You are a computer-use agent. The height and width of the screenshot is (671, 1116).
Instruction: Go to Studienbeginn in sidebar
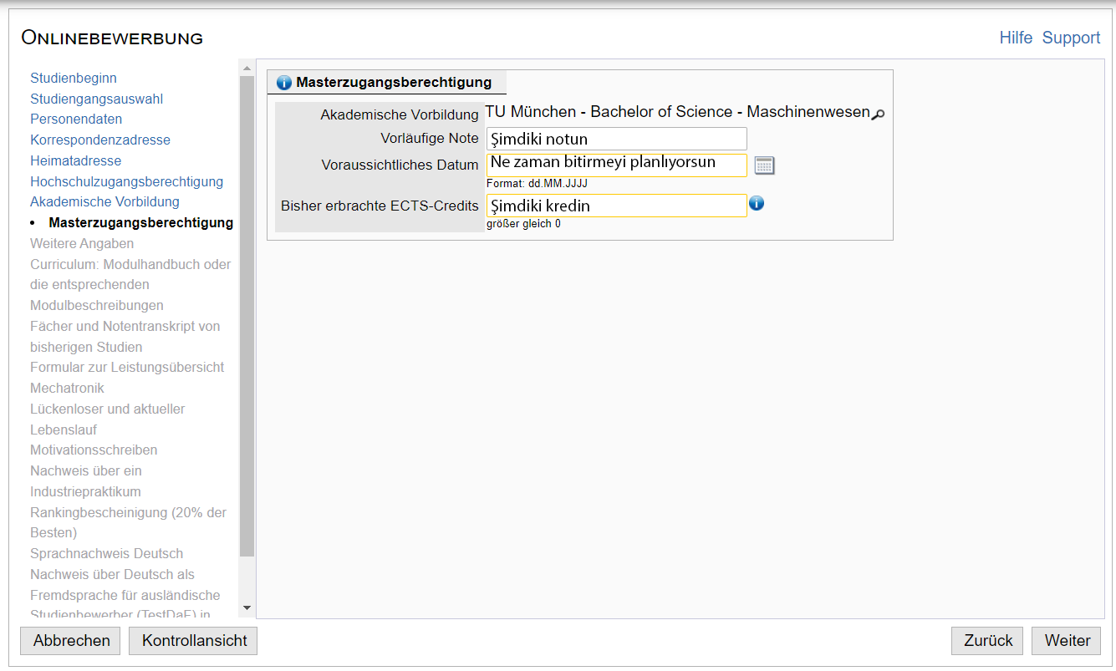coord(74,78)
